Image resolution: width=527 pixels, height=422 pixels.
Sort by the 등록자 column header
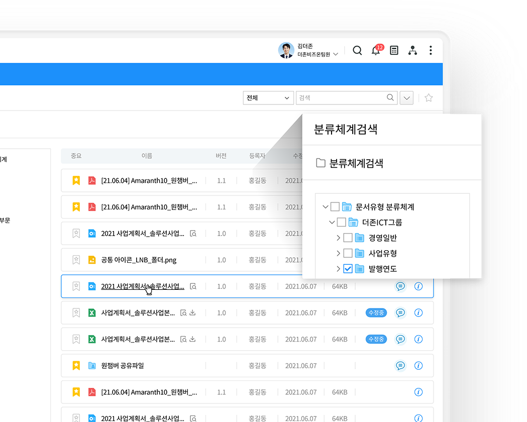click(x=257, y=156)
